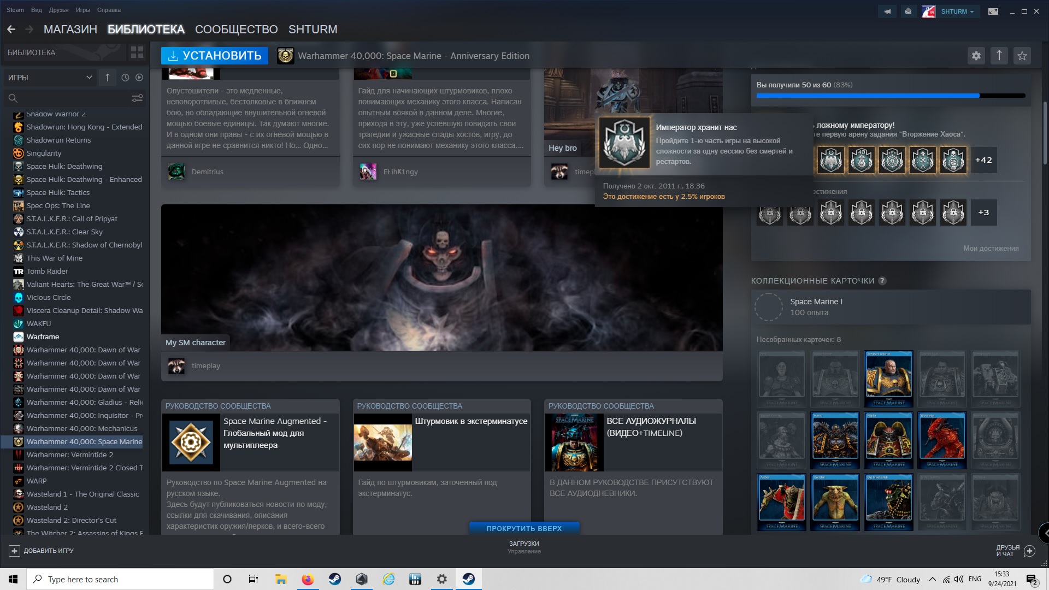Click the ДОБАВИТЬ ИГРУ add game button
The image size is (1049, 590).
click(42, 551)
